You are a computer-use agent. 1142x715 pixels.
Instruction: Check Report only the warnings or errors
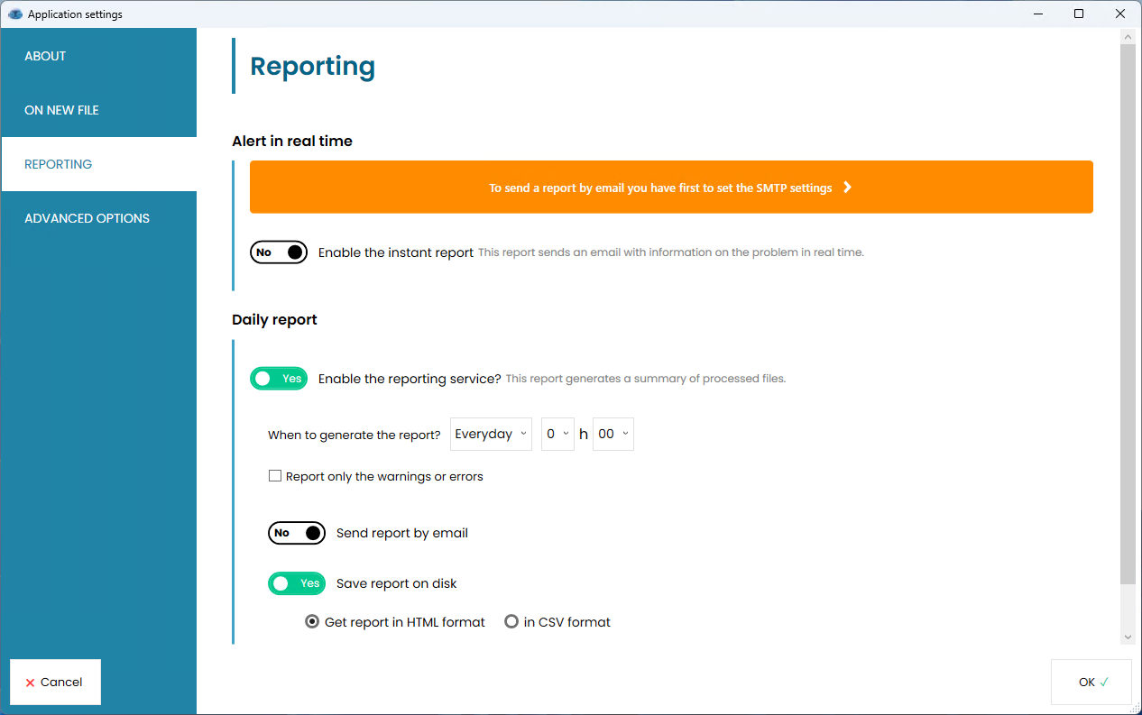(x=275, y=476)
